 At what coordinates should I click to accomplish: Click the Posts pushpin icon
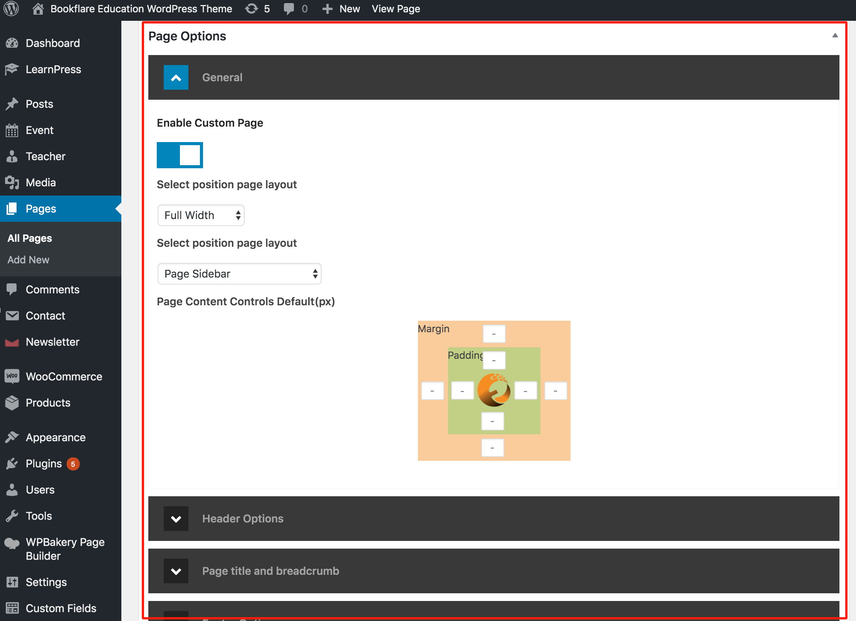[x=12, y=104]
